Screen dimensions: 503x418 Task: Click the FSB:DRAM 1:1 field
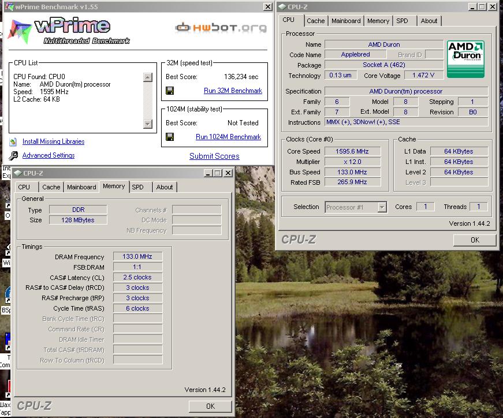(137, 267)
